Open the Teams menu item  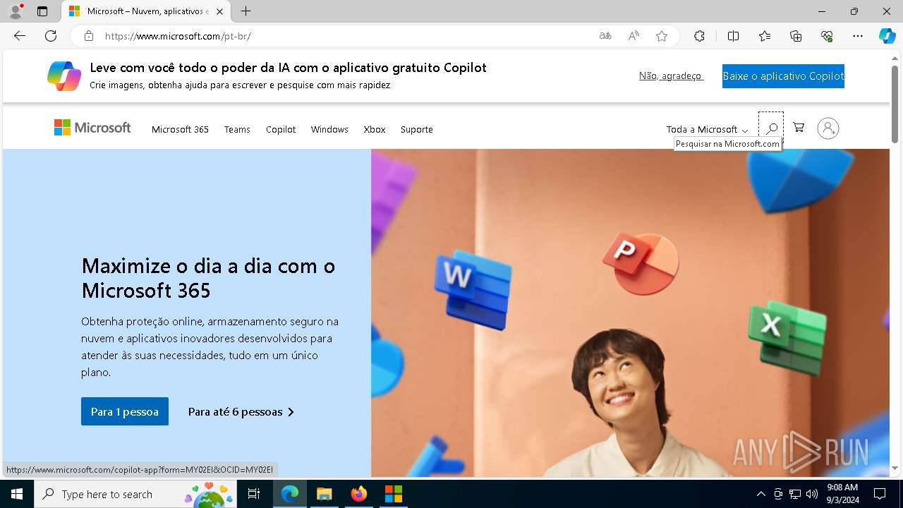pos(237,129)
